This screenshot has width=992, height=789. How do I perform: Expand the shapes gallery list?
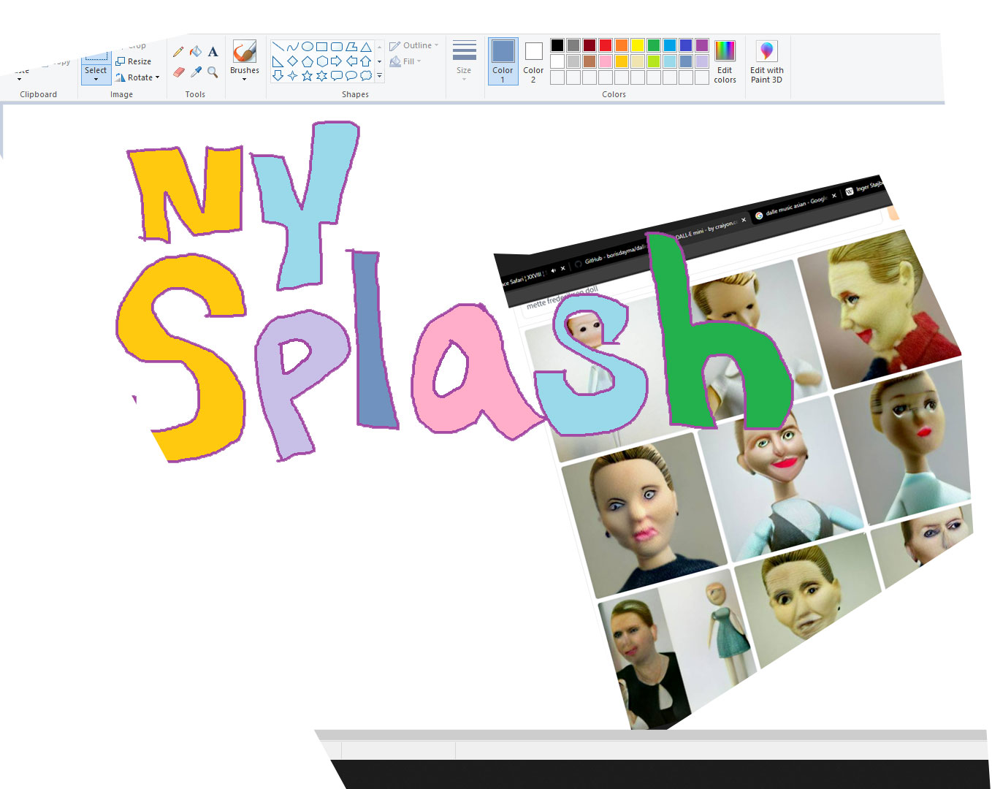(379, 76)
